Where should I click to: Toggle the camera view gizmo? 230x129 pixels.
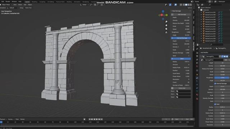pyautogui.click(x=166, y=29)
